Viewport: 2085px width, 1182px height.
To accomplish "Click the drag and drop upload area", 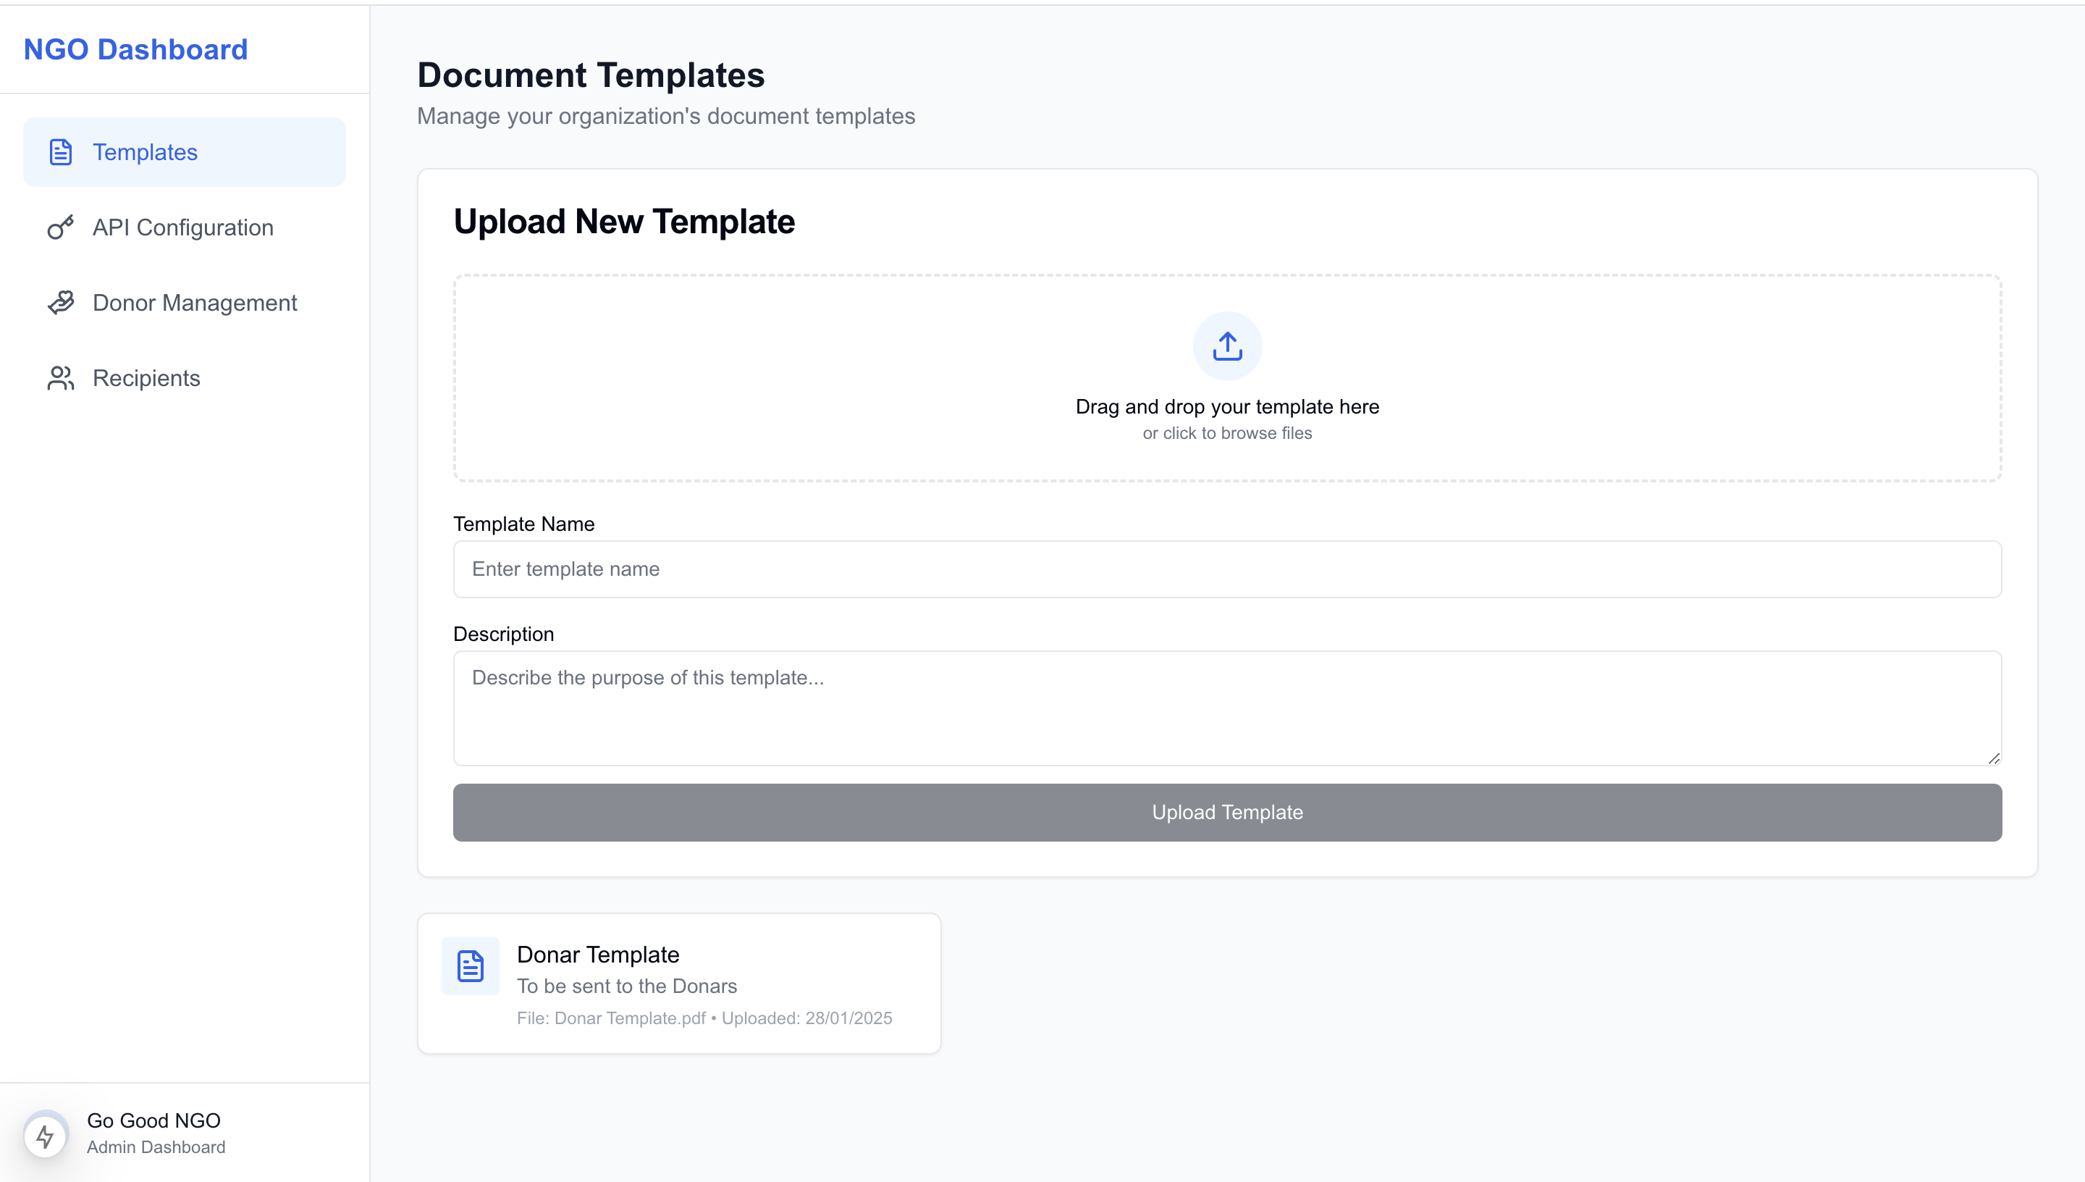I will tap(812, 377).
